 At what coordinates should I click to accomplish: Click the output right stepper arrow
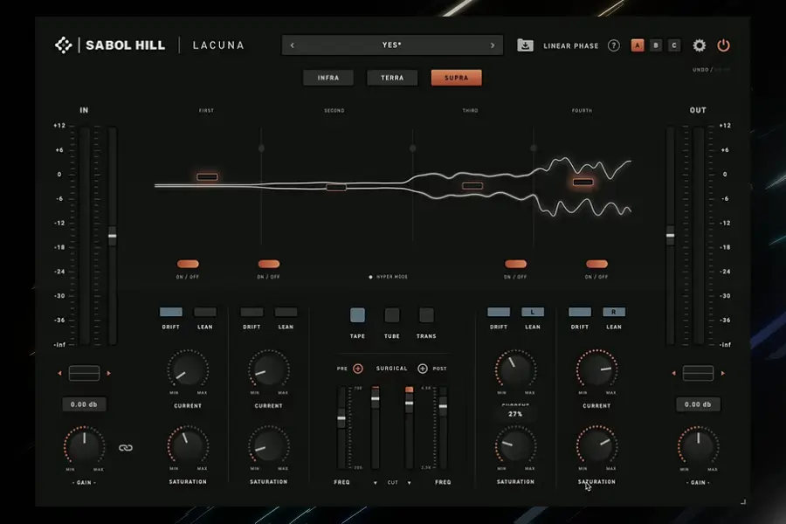click(722, 374)
